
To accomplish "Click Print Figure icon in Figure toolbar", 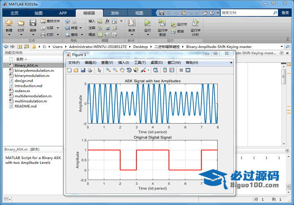I will [90, 70].
